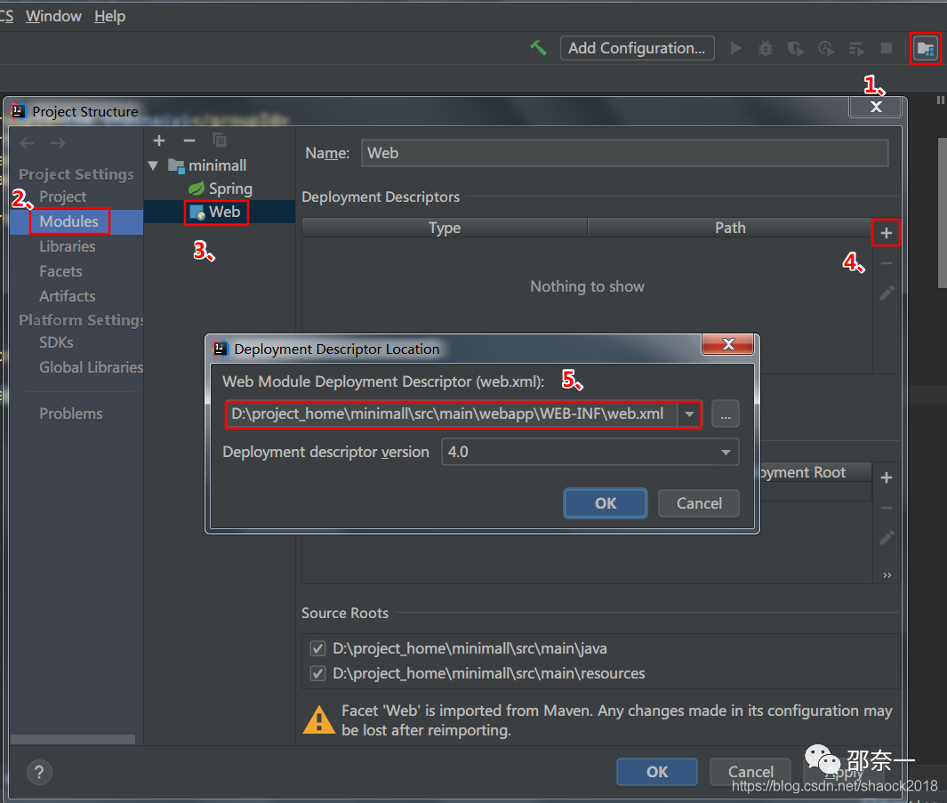Select Global Libraries
The height and width of the screenshot is (803, 947).
(x=92, y=367)
